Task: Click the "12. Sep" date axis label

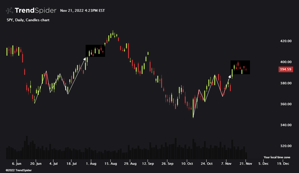Action: [x=148, y=164]
